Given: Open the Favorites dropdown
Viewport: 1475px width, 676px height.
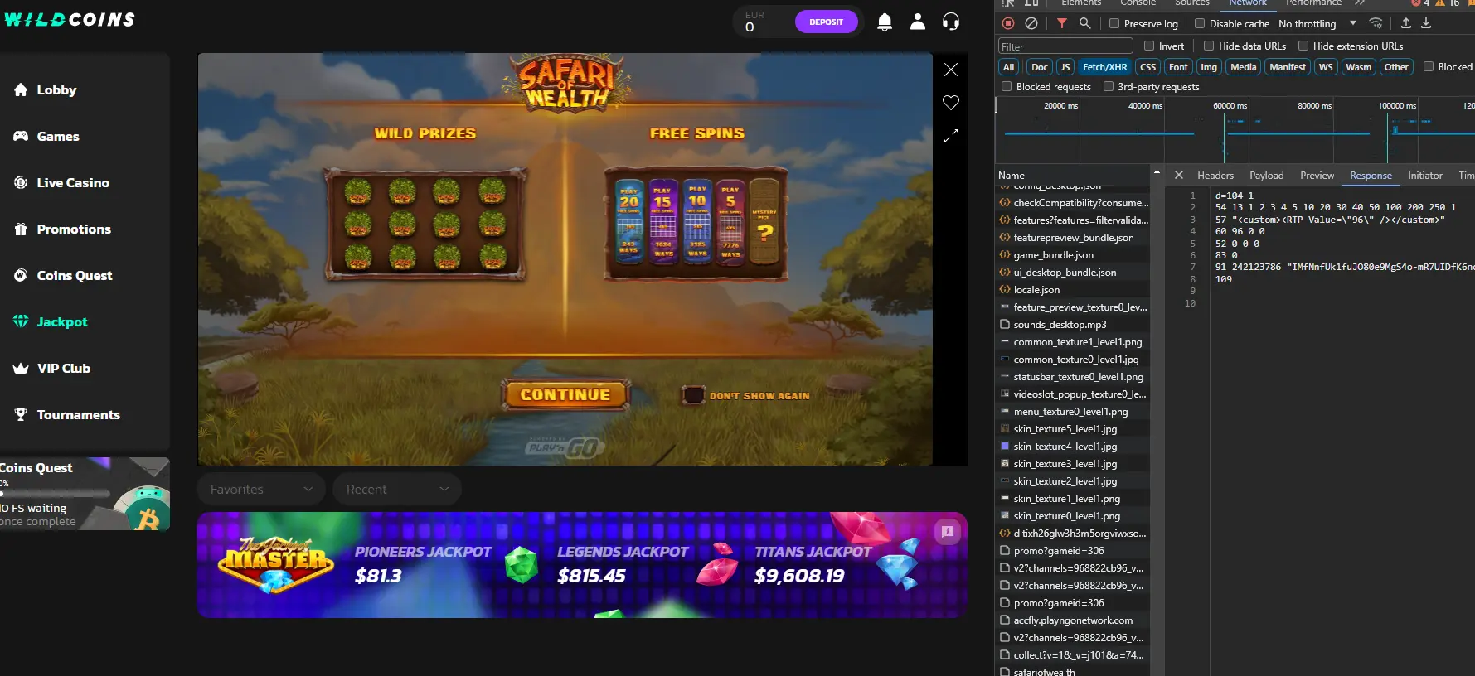Looking at the screenshot, I should point(261,489).
